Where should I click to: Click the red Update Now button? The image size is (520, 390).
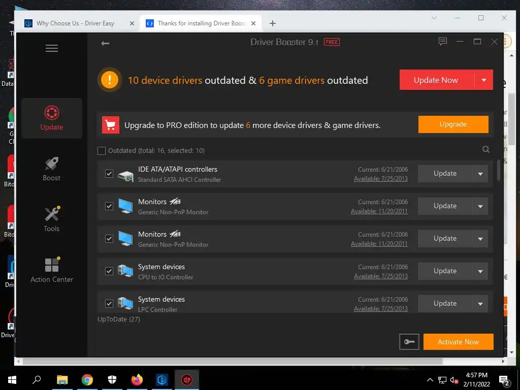437,80
